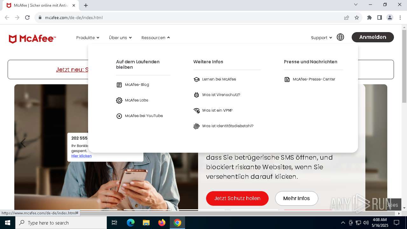Open the Windows Start menu
The width and height of the screenshot is (407, 229).
tap(8, 223)
